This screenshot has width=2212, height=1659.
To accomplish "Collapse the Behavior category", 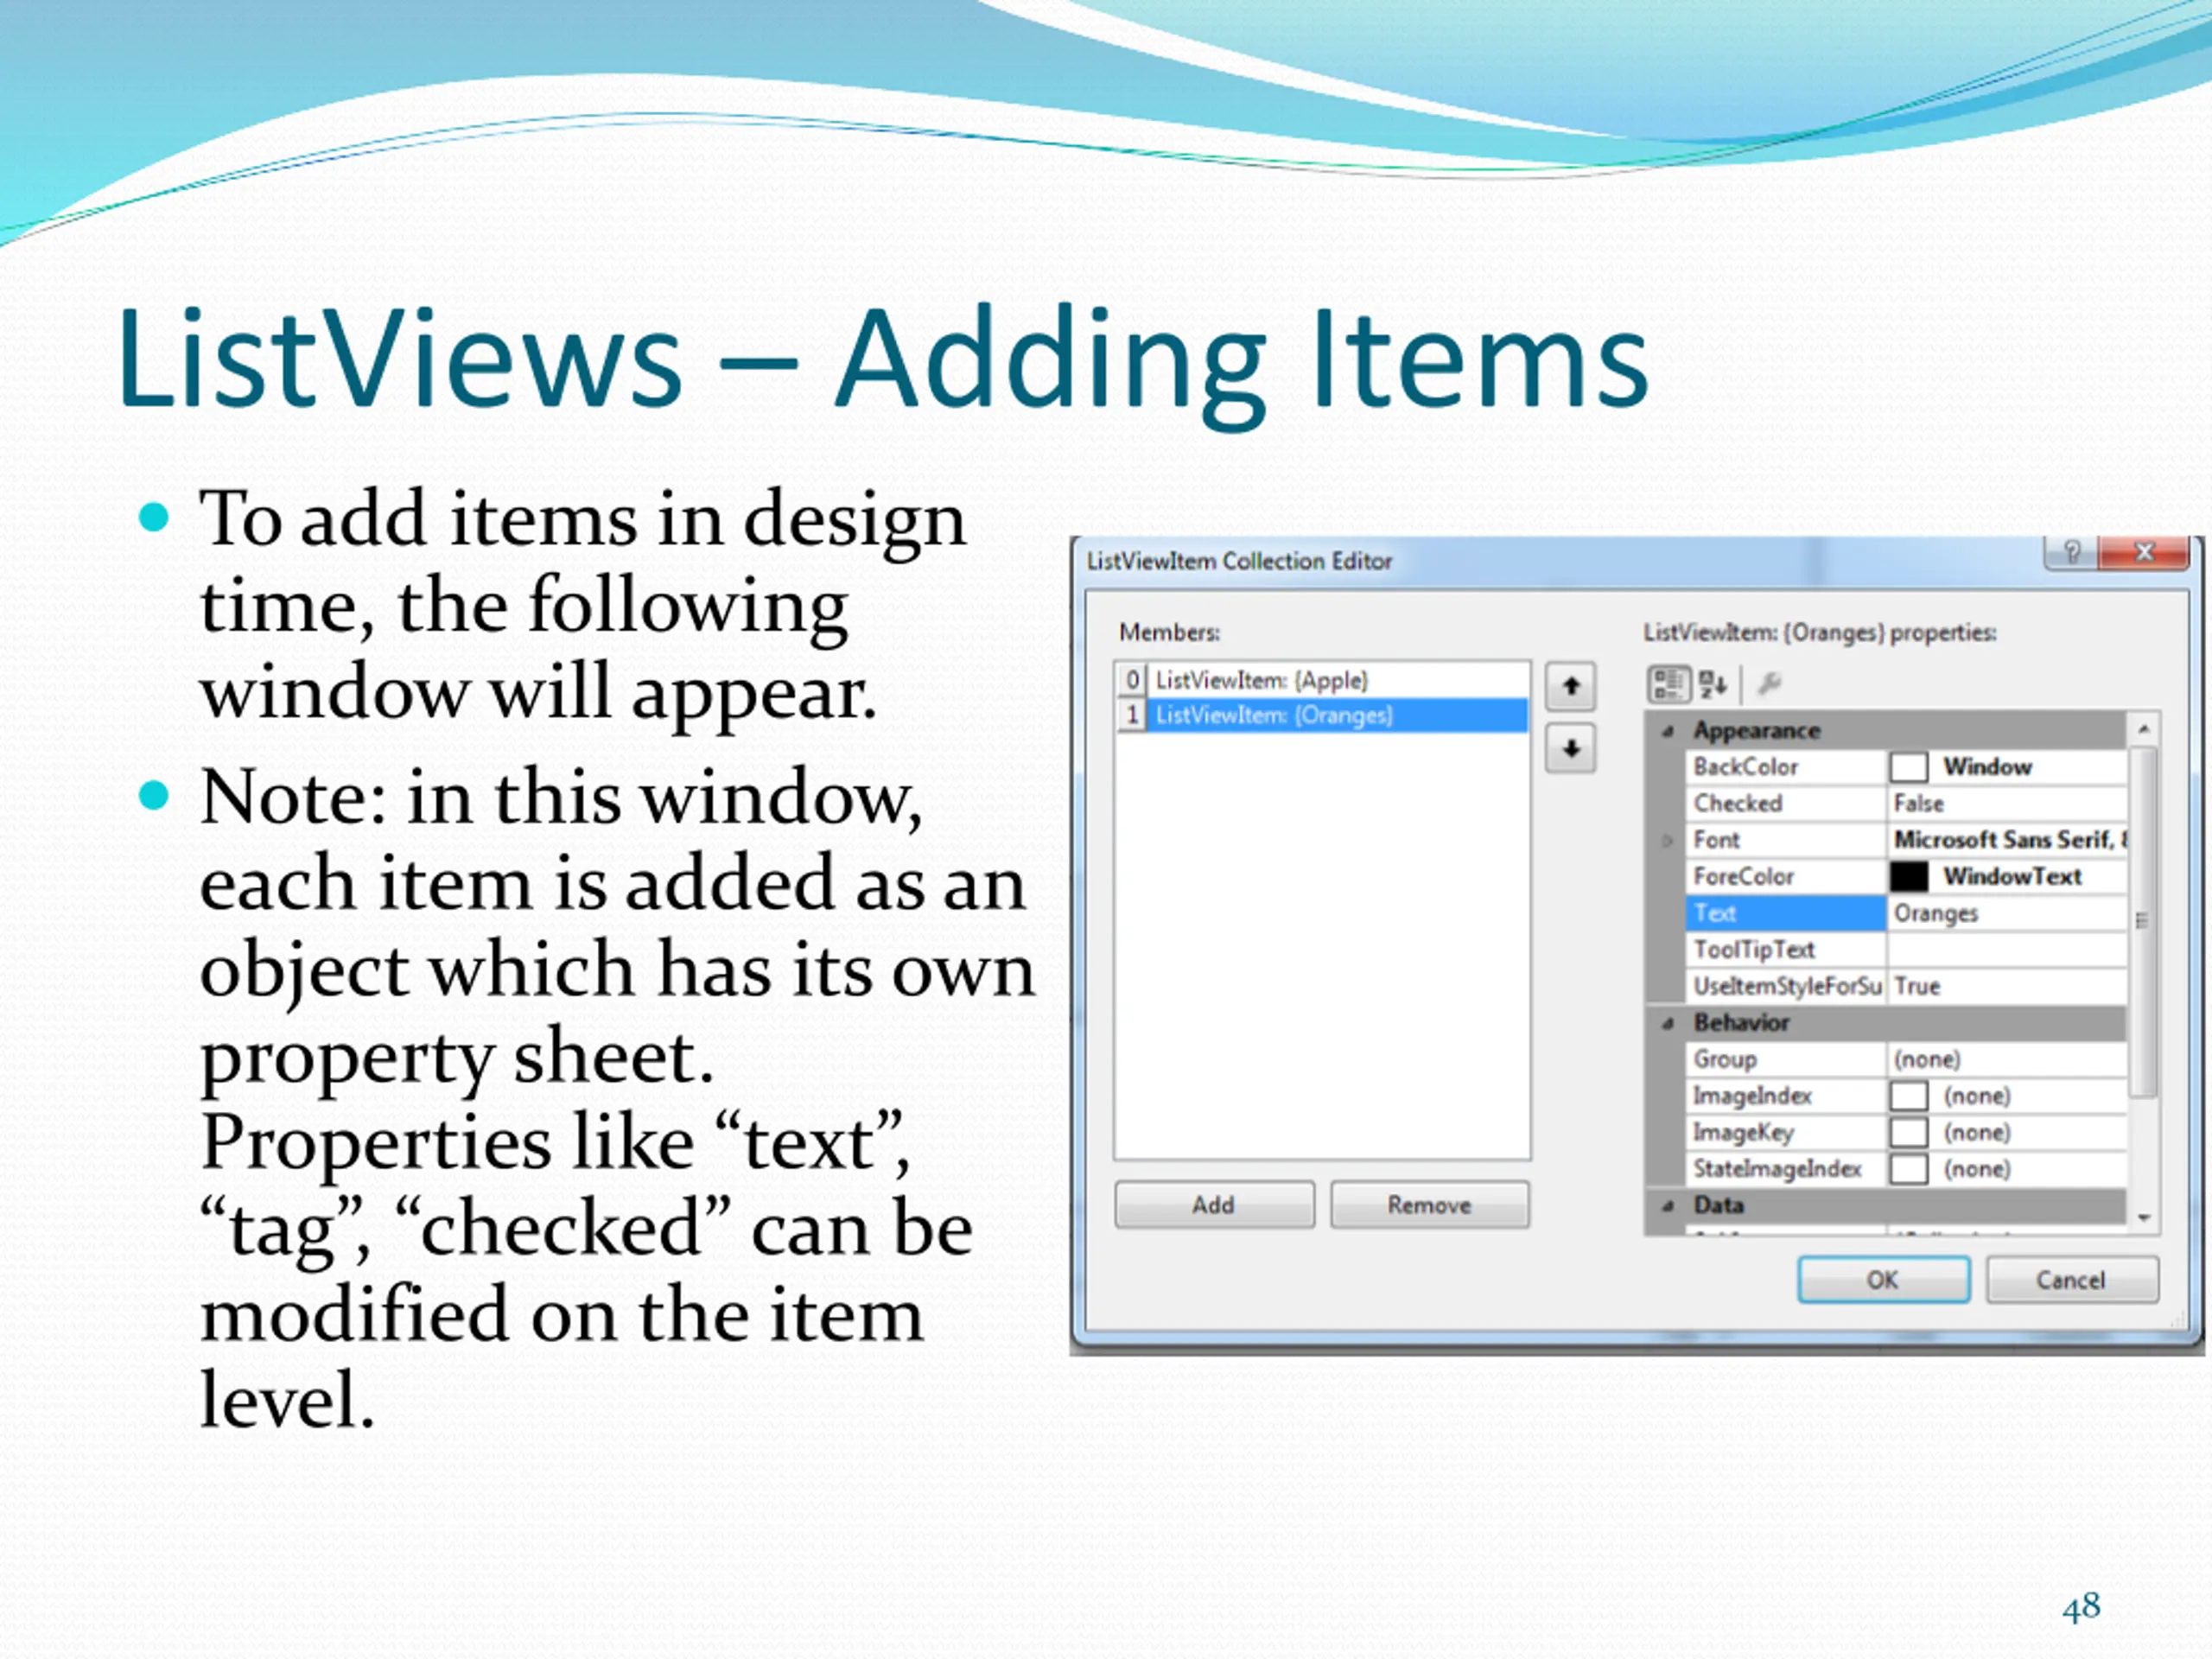I will point(1667,1023).
